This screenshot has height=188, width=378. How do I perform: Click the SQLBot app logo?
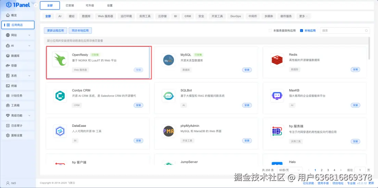point(168,96)
